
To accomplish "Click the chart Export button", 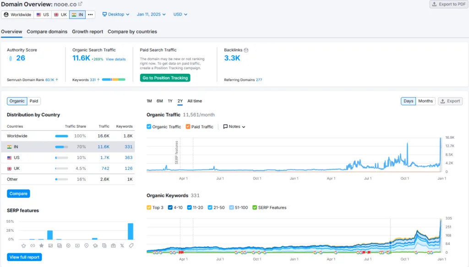I will click(x=450, y=101).
